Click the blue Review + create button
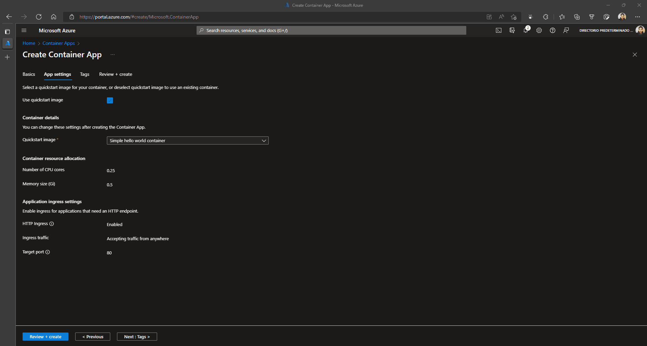Image resolution: width=647 pixels, height=346 pixels. coord(46,337)
